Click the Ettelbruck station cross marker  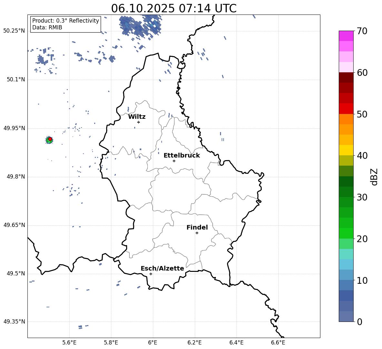(x=174, y=161)
